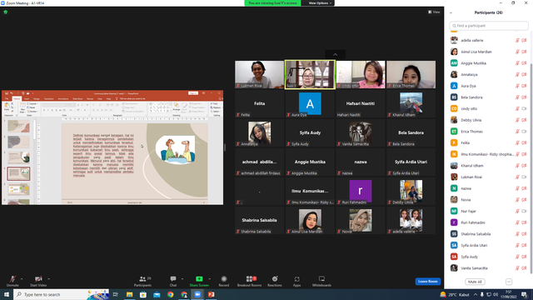Click the green encryption shield icon

[x=6, y=12]
